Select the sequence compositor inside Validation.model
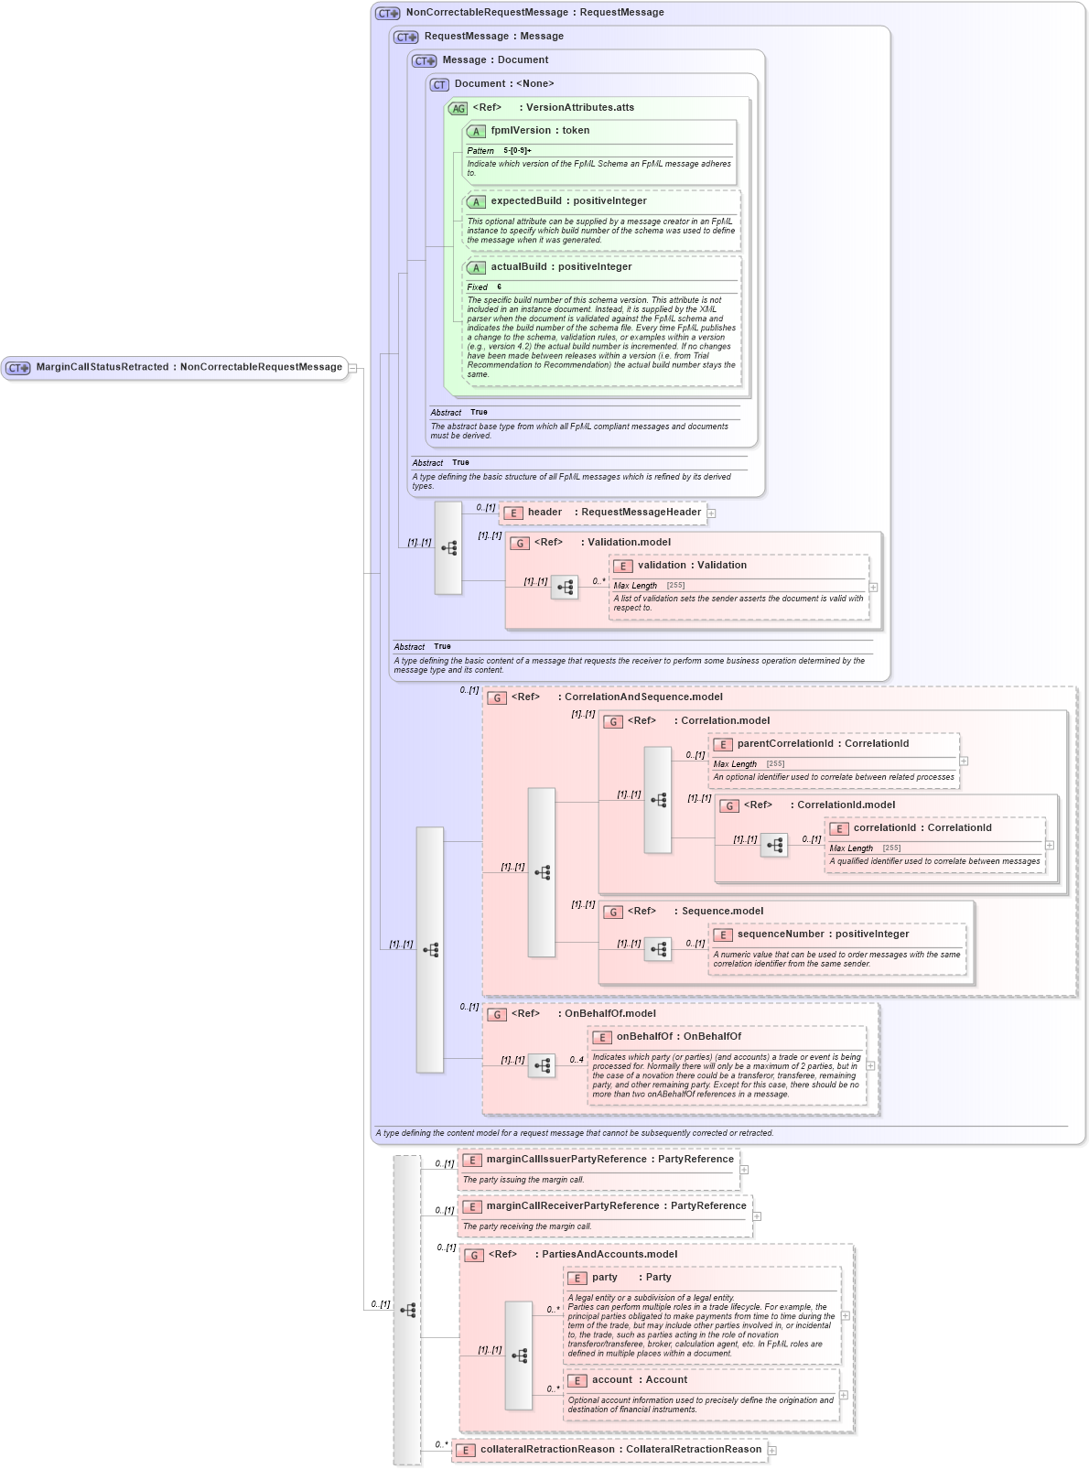The width and height of the screenshot is (1089, 1469). coord(565,588)
